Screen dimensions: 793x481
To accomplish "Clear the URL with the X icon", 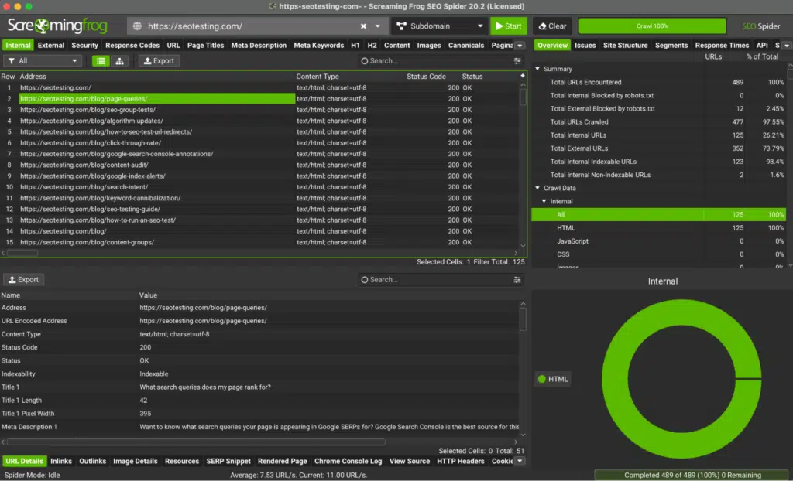I will (x=363, y=26).
